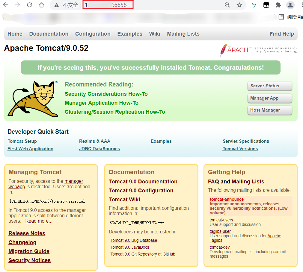Open the black square extension icon

click(x=266, y=5)
